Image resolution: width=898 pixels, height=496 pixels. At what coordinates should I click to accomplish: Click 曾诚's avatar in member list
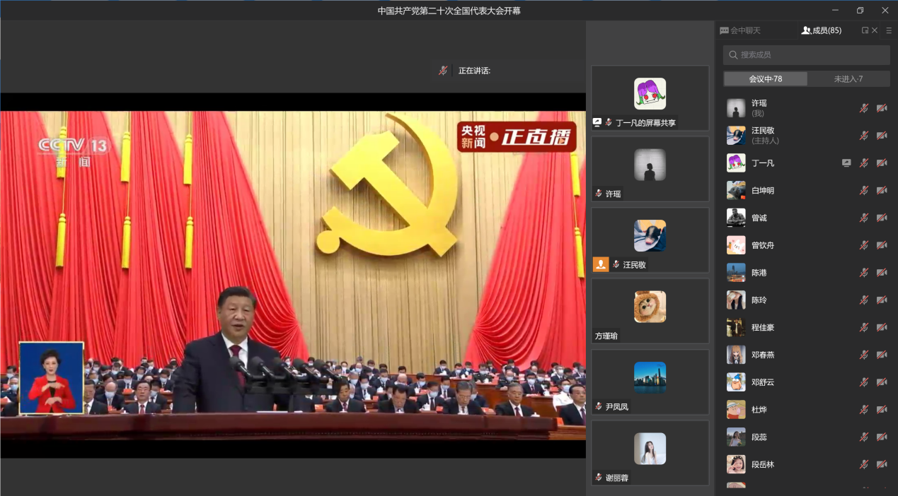point(736,218)
